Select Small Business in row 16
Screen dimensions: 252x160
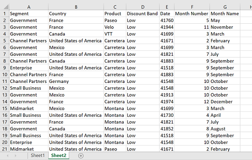pos(29,115)
